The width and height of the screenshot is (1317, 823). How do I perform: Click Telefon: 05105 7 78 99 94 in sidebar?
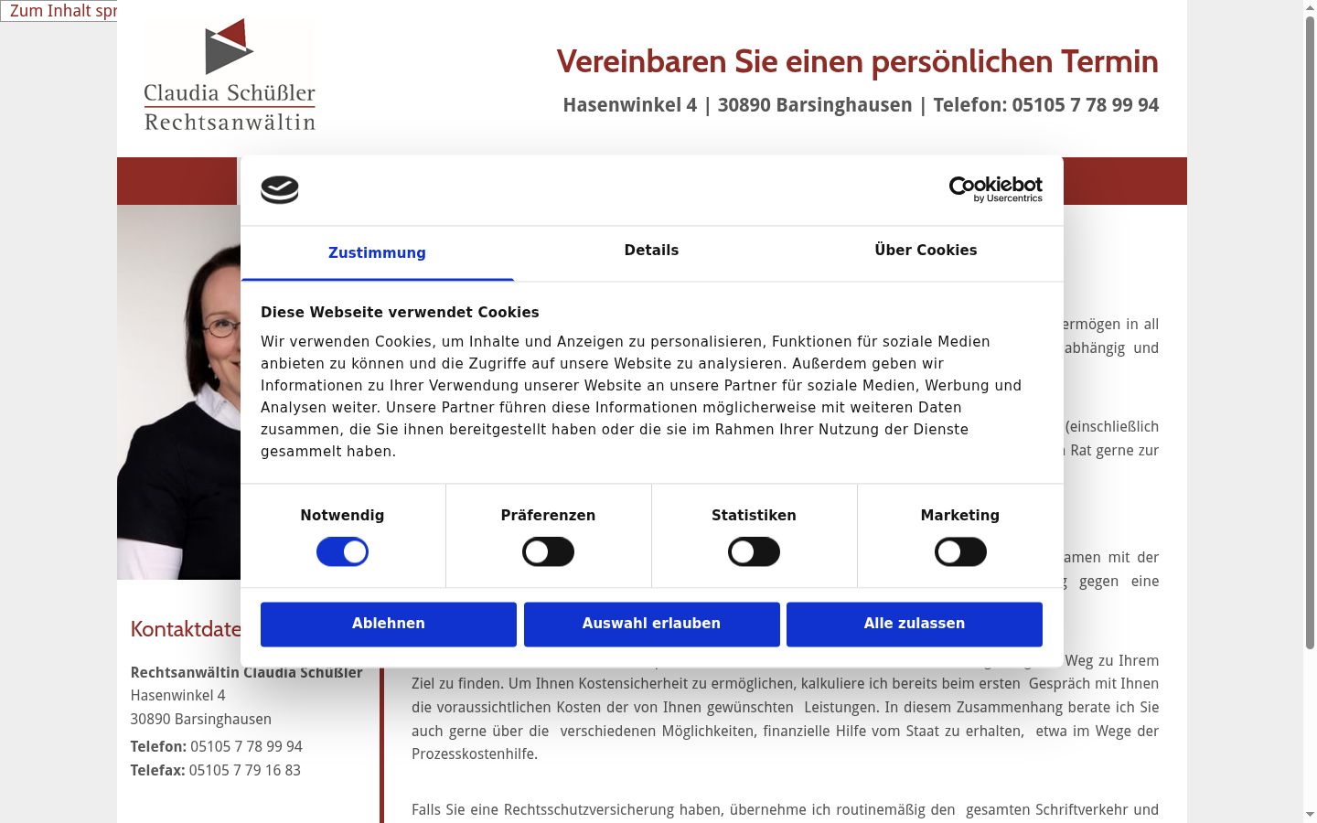216,746
